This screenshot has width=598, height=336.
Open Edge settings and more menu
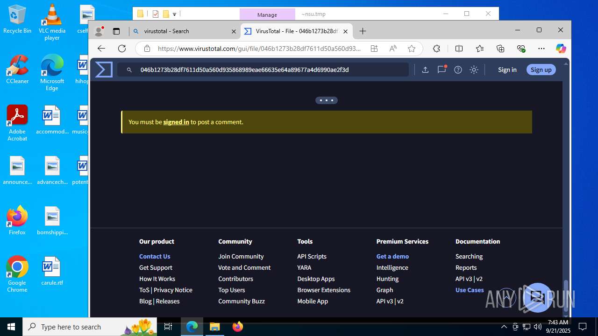(541, 49)
